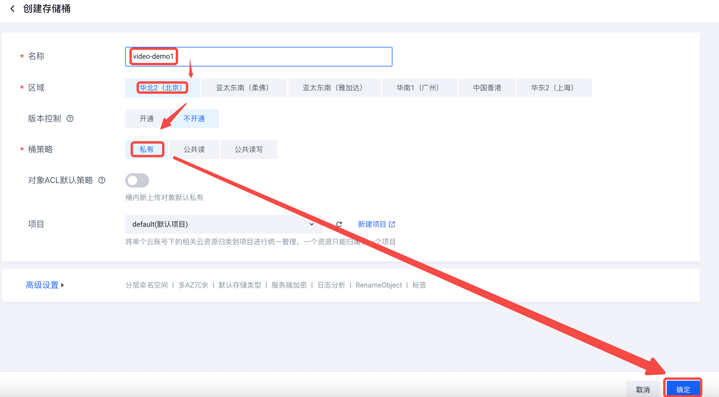Click the bucket name input field
This screenshot has height=397, width=719.
[x=259, y=56]
